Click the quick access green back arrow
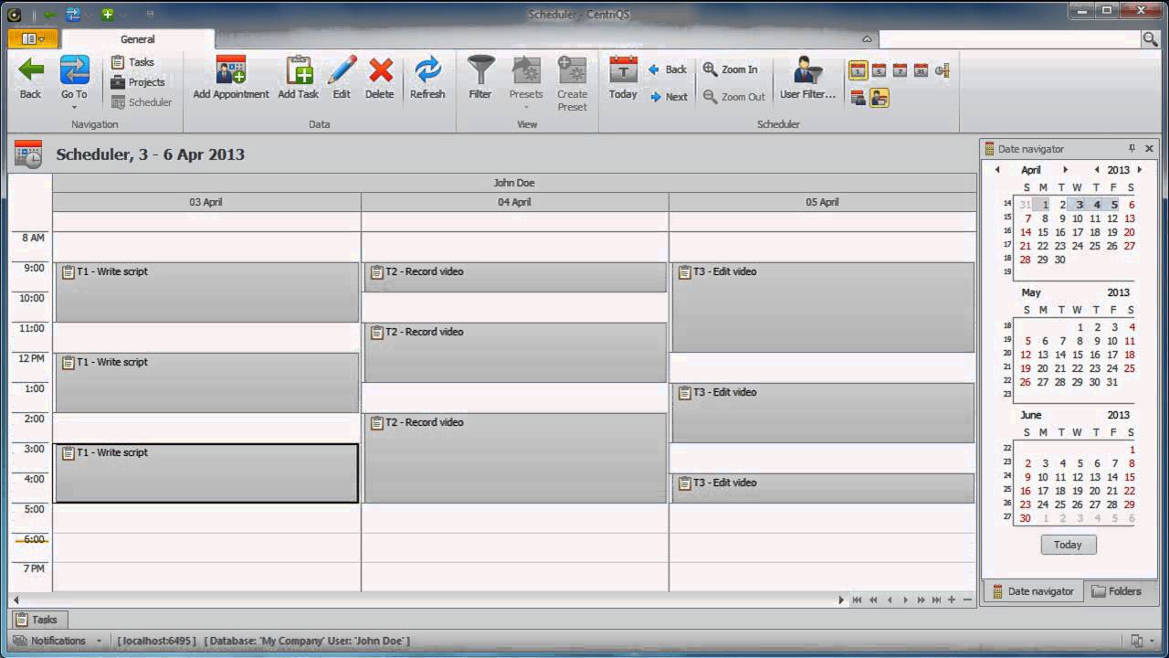 pos(49,14)
